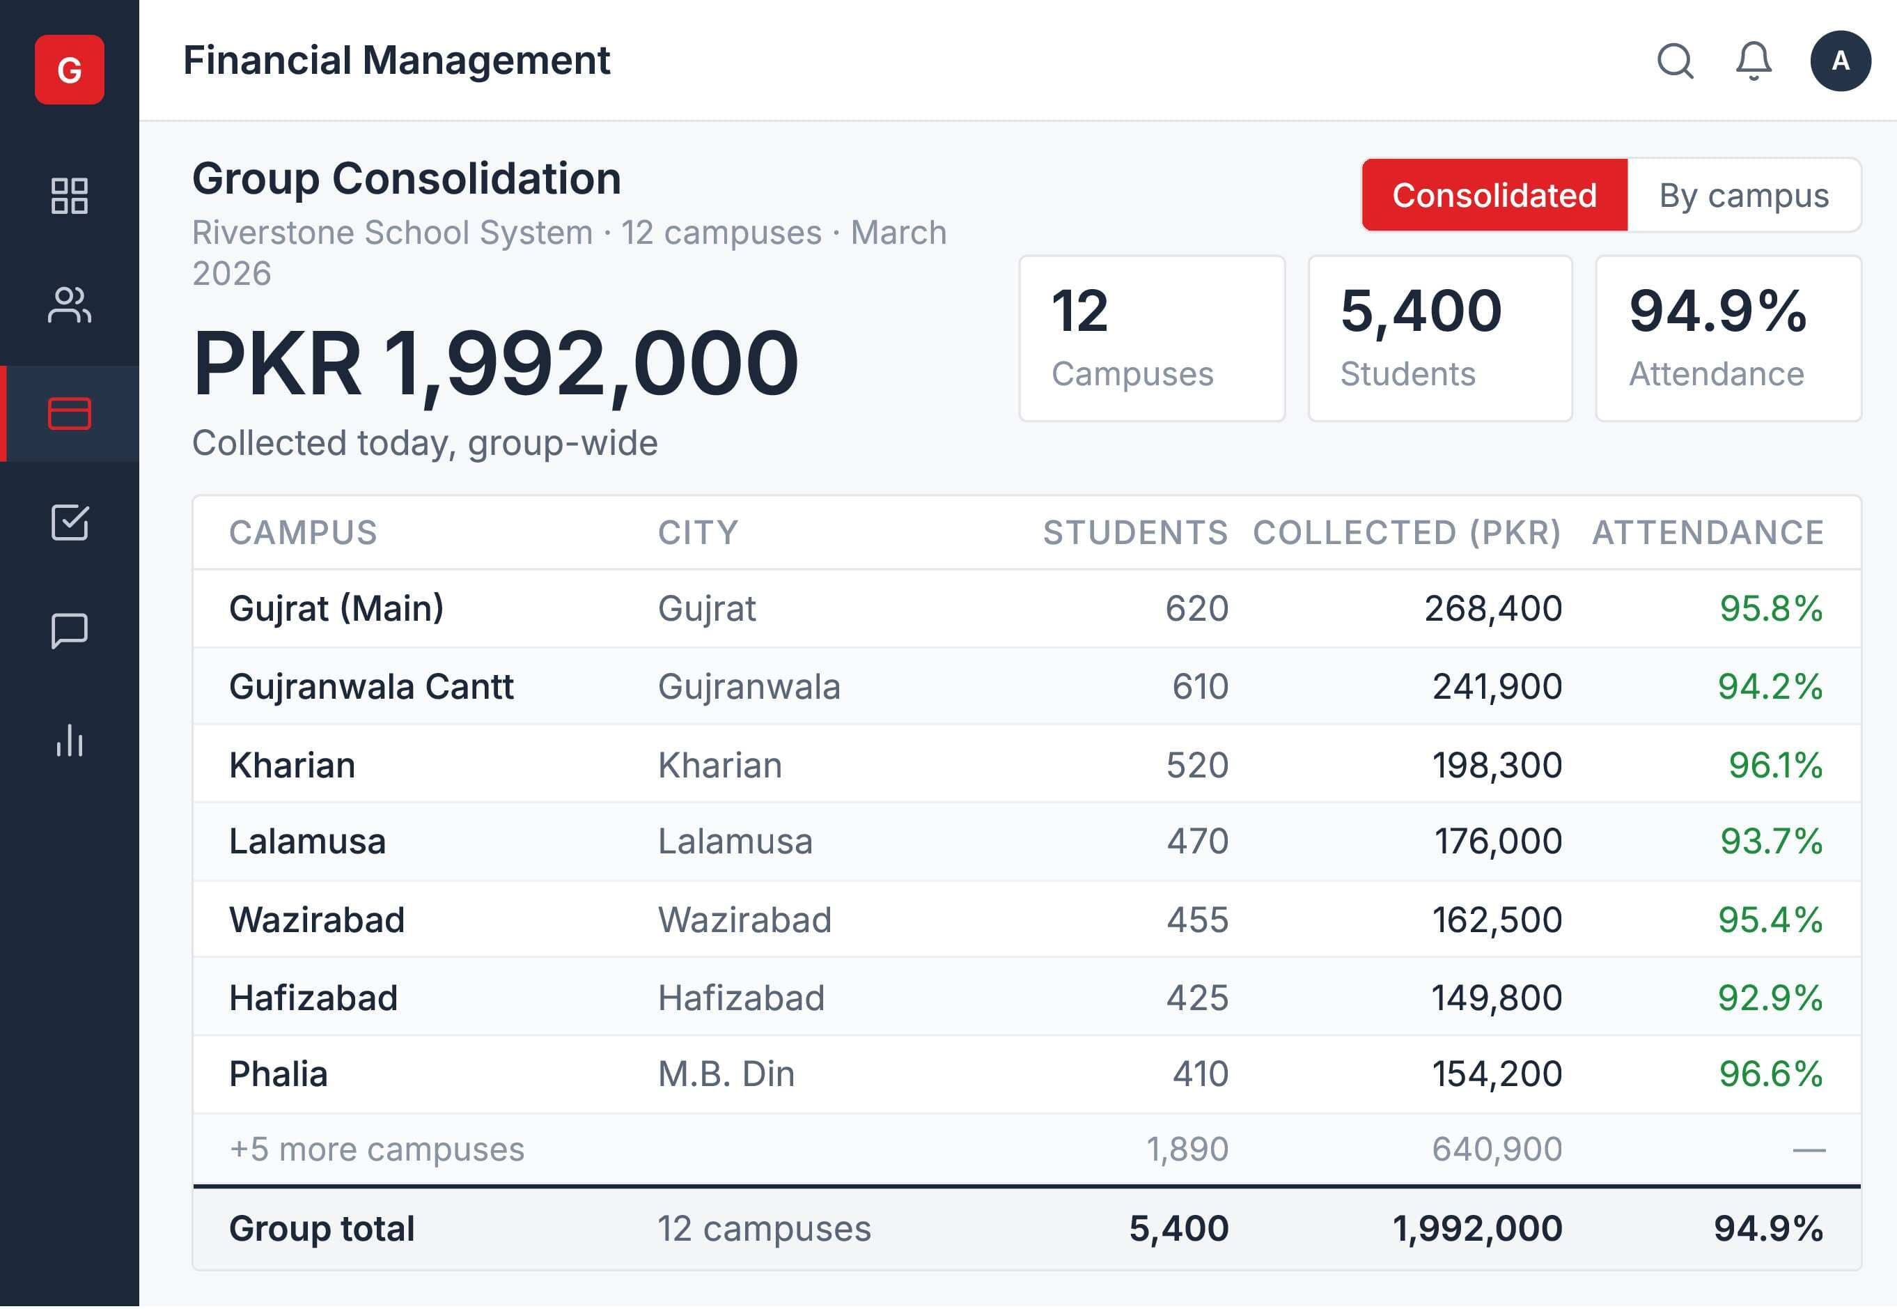Click the M.B. Din city cell
The image size is (1897, 1309).
pyautogui.click(x=726, y=1074)
